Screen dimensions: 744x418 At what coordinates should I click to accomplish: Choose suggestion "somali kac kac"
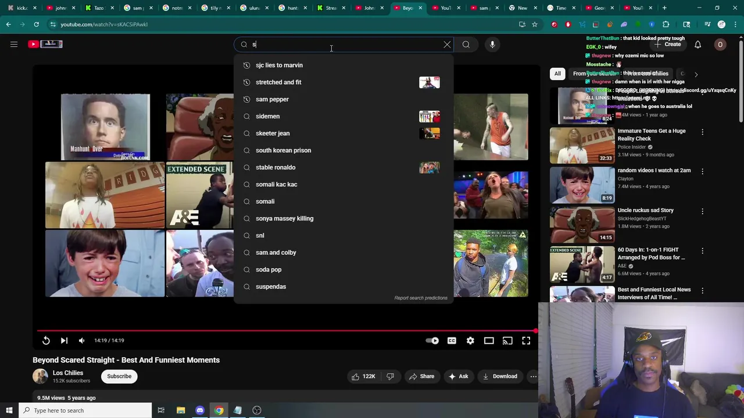tap(343, 184)
